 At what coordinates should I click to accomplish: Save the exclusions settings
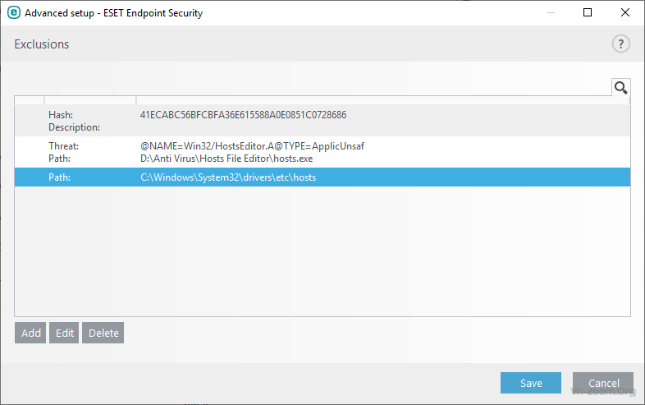[531, 383]
